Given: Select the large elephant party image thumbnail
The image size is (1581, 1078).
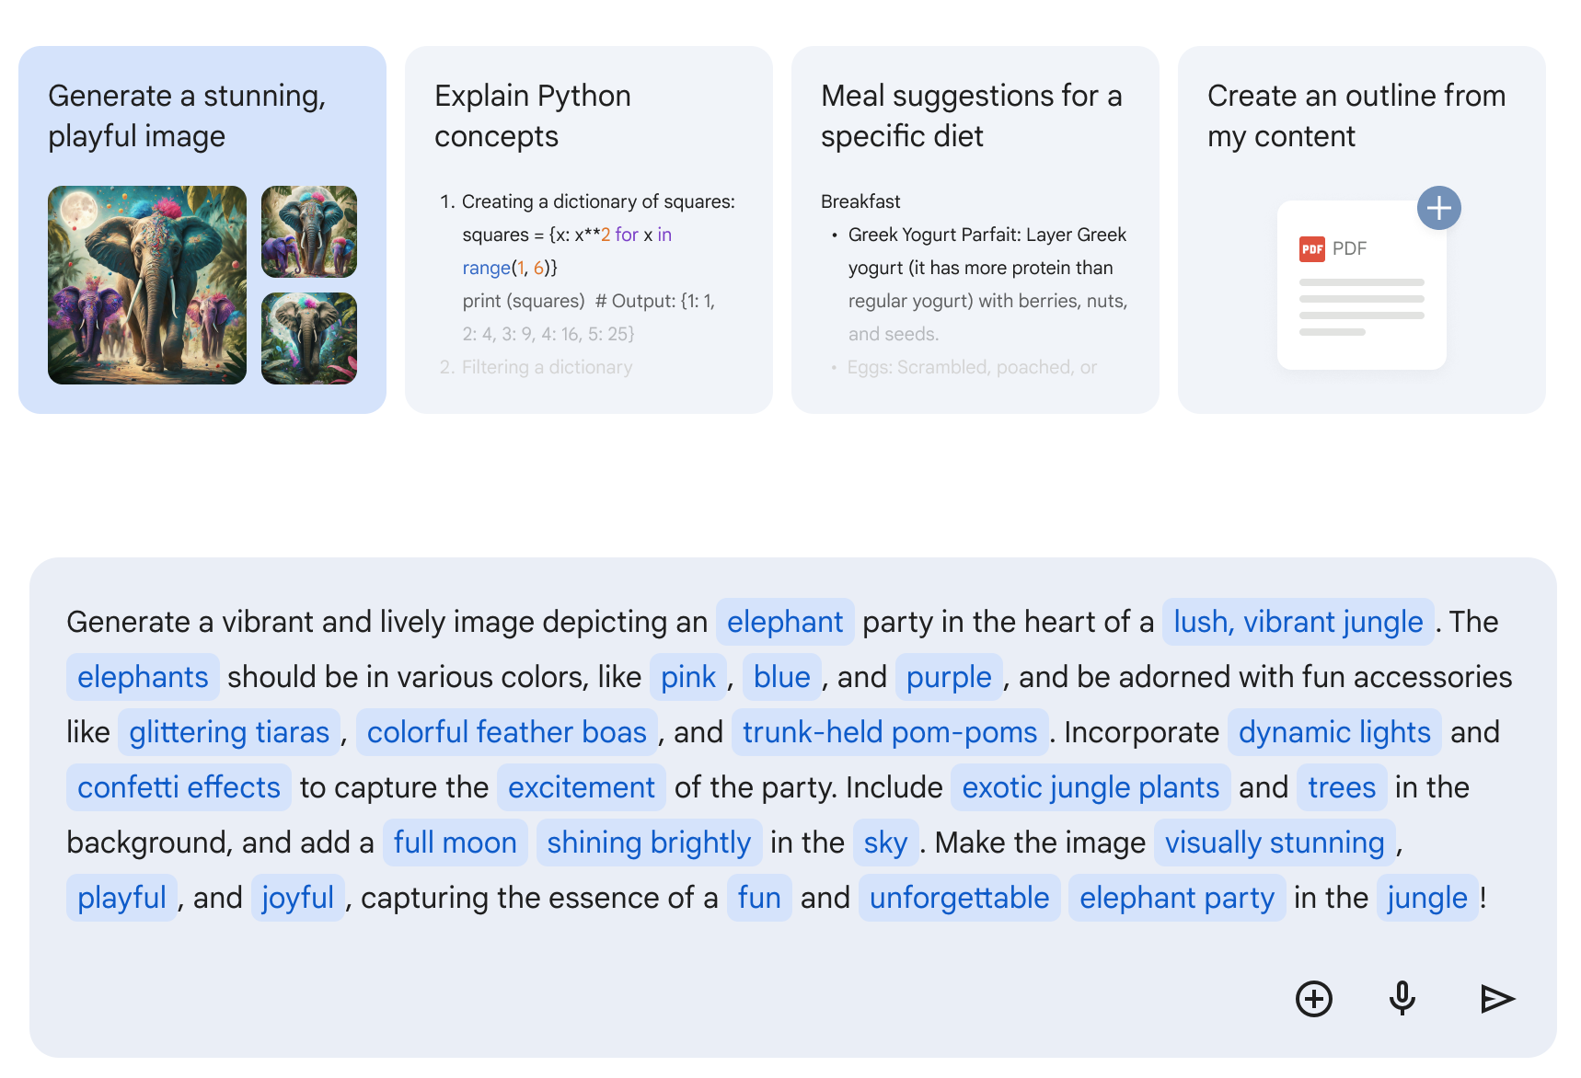Looking at the screenshot, I should [x=146, y=286].
